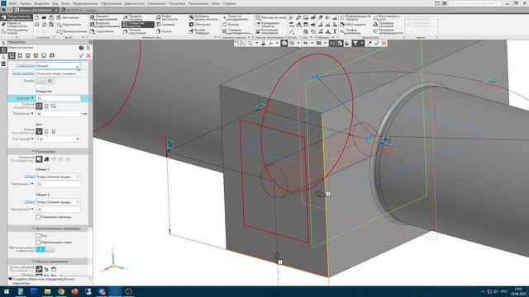Viewport: 529px width, 297px height.
Task: Open Chrome from the taskbar
Action: pos(61,291)
